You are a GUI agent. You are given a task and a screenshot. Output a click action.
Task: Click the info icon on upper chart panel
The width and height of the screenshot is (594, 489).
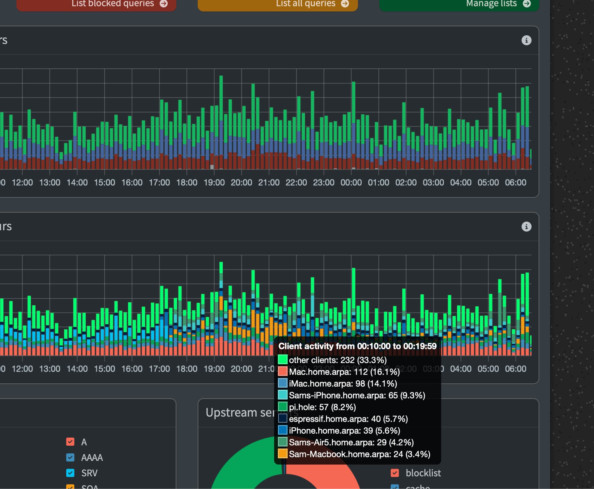[526, 40]
